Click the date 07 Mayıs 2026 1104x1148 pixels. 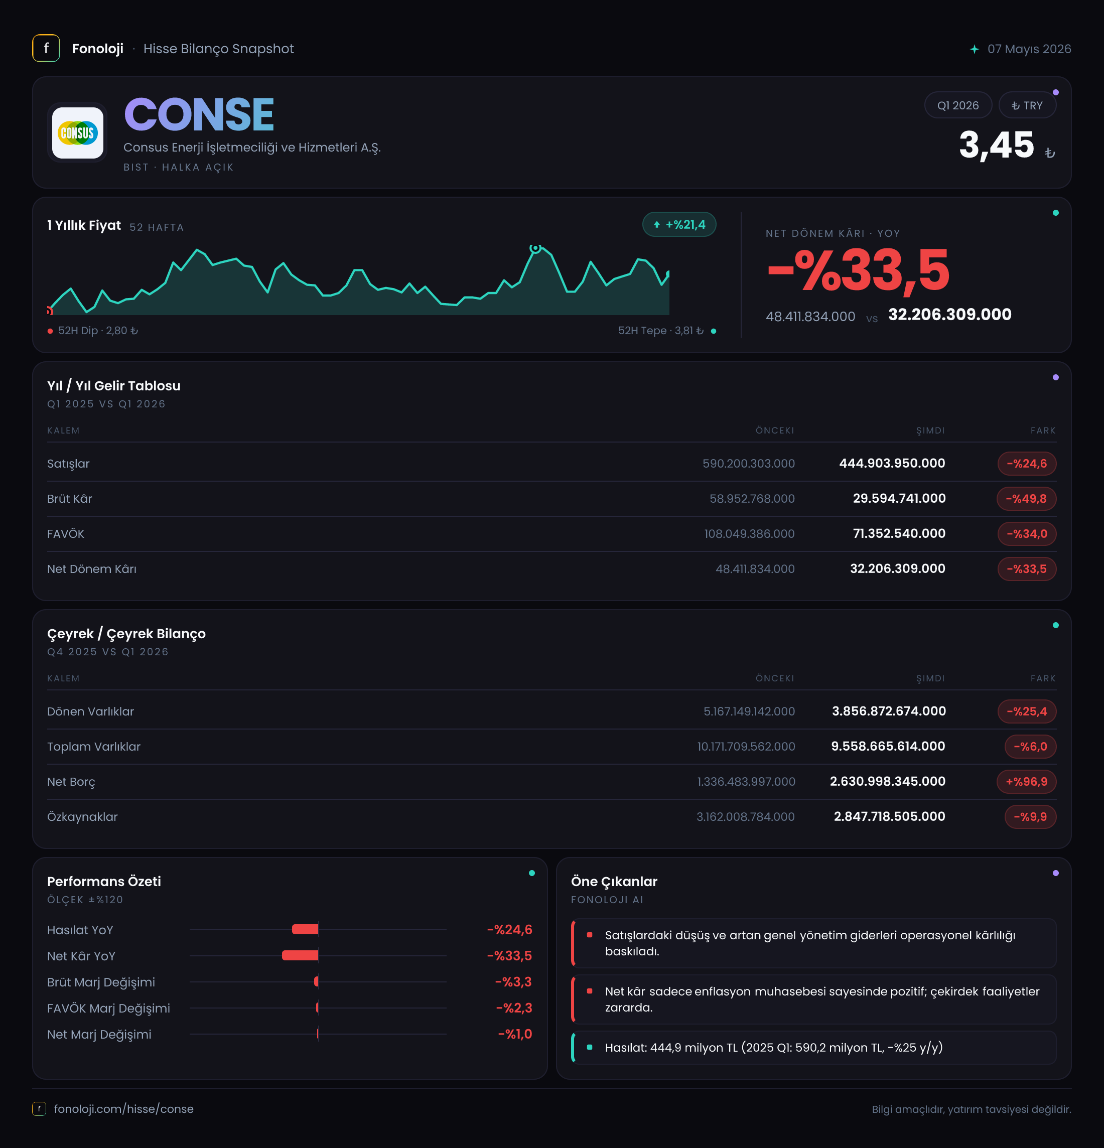1029,49
